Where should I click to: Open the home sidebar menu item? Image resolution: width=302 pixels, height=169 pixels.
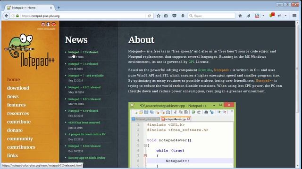click(x=14, y=79)
